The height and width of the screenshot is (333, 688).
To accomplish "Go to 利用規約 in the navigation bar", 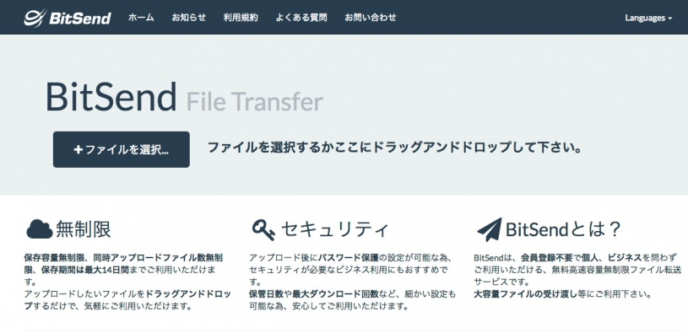I will coord(241,18).
